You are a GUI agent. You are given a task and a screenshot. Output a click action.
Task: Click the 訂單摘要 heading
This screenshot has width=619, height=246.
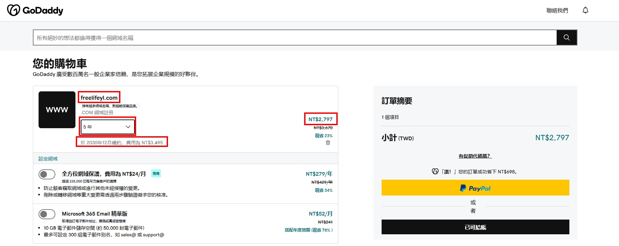pos(397,101)
